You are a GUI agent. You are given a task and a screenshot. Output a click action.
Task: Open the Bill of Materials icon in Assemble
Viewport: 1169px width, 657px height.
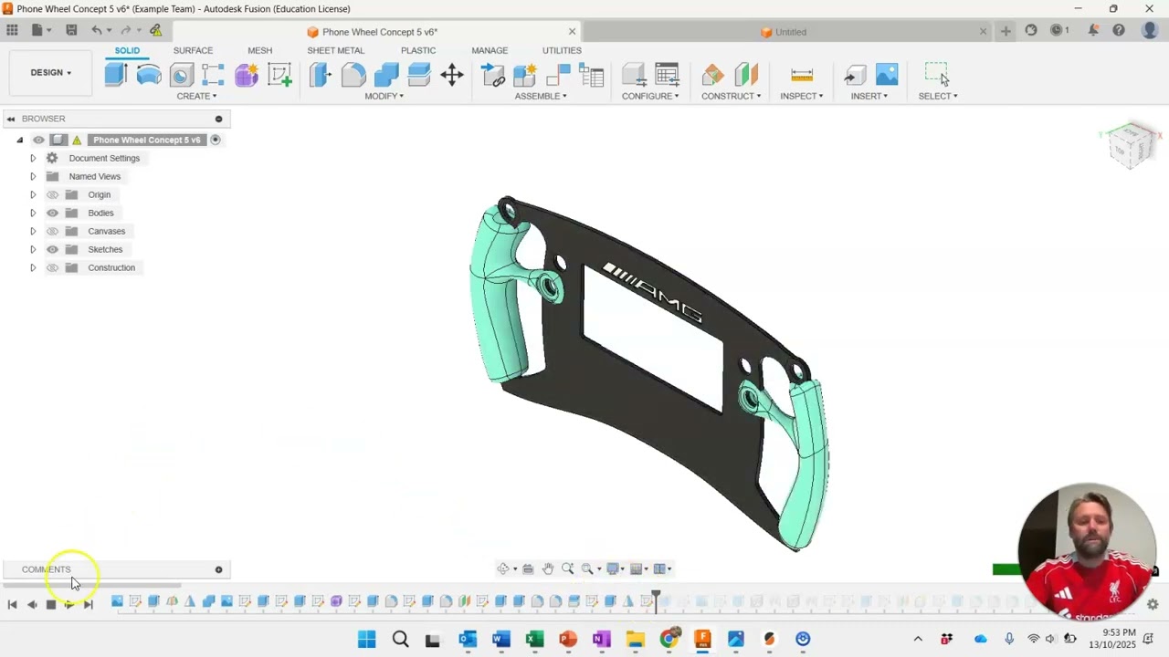click(x=592, y=75)
